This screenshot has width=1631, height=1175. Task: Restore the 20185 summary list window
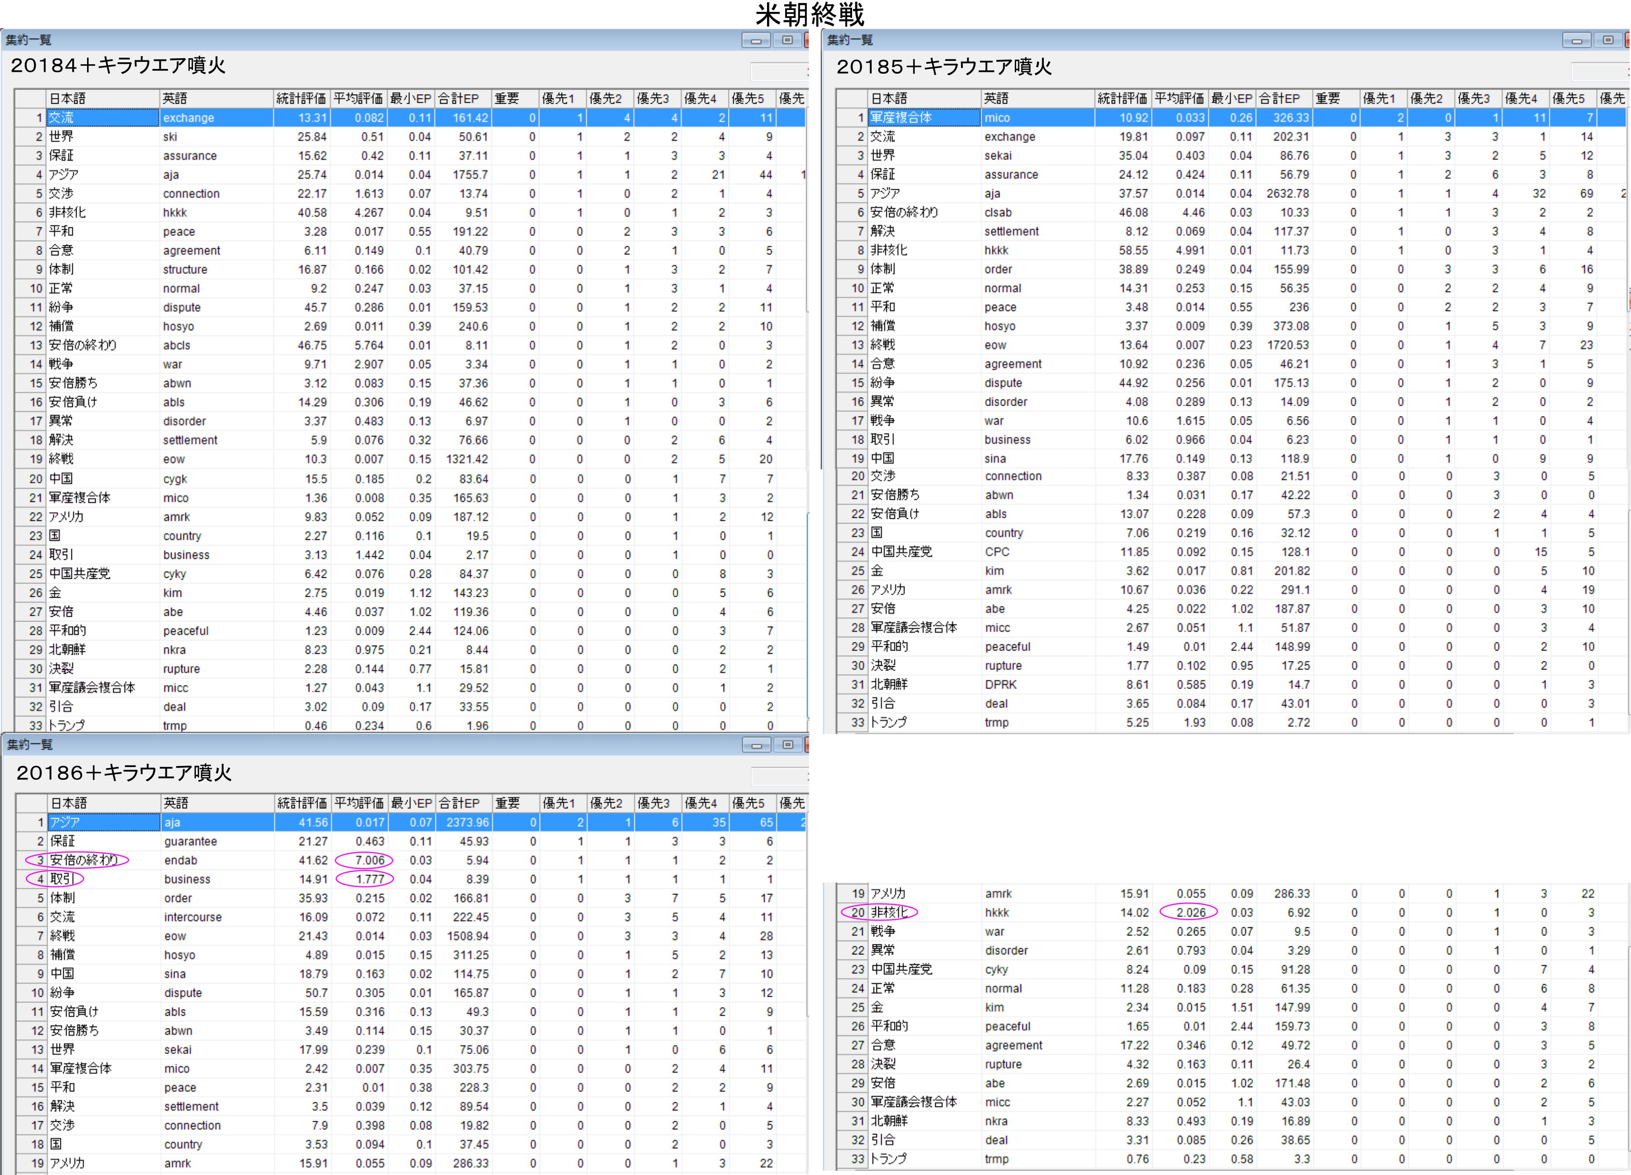coord(1608,40)
